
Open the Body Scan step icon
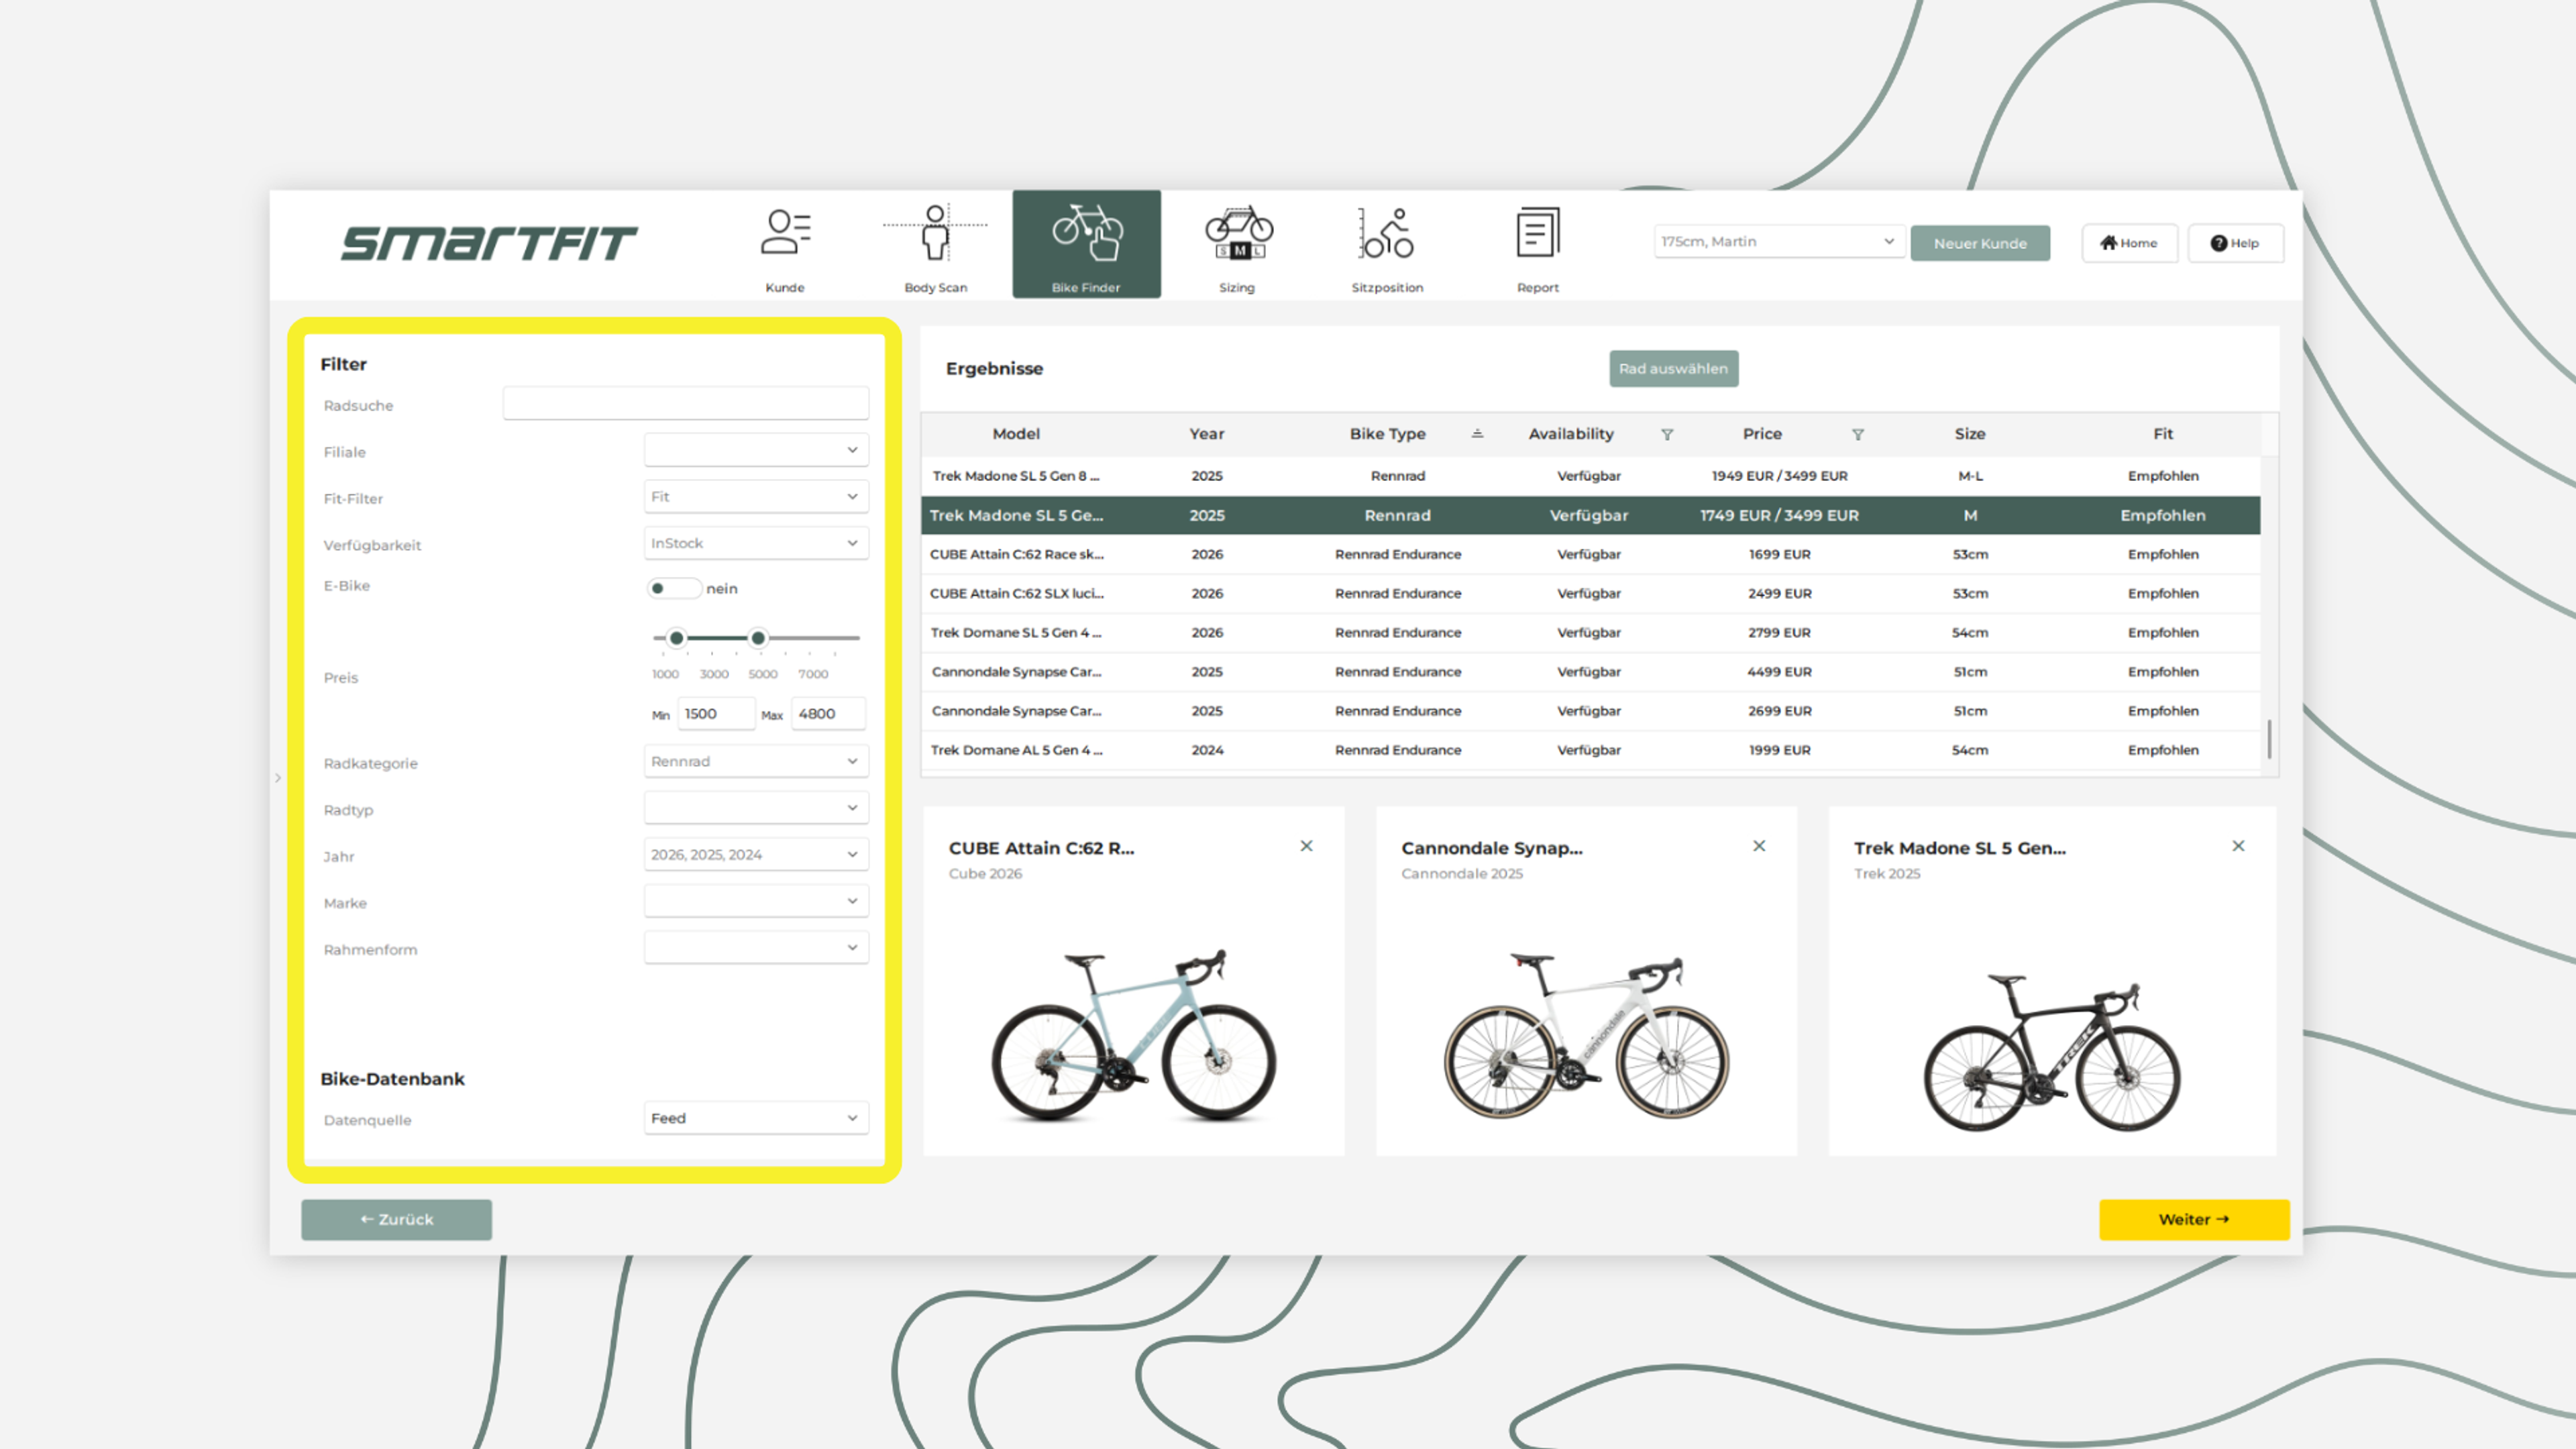[x=935, y=233]
